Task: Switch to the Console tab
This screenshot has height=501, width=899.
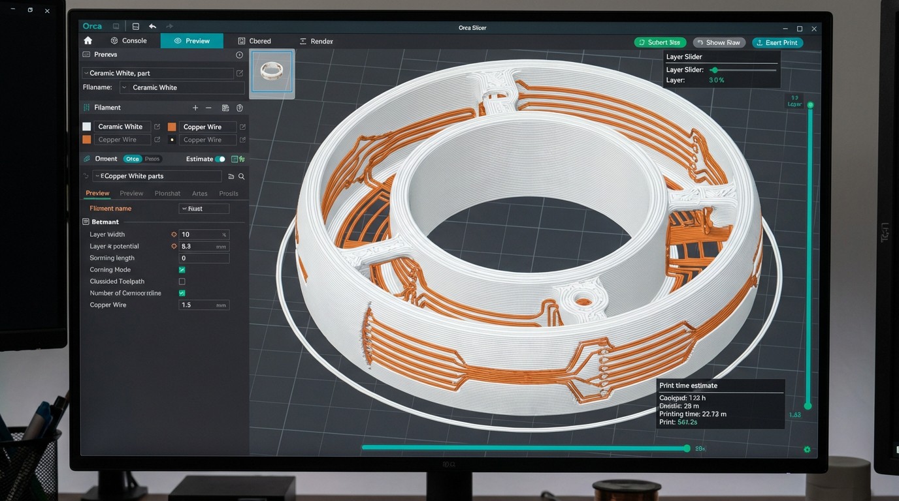Action: pyautogui.click(x=128, y=41)
